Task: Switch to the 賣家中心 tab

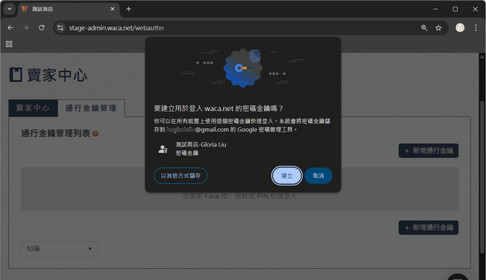Action: click(33, 108)
